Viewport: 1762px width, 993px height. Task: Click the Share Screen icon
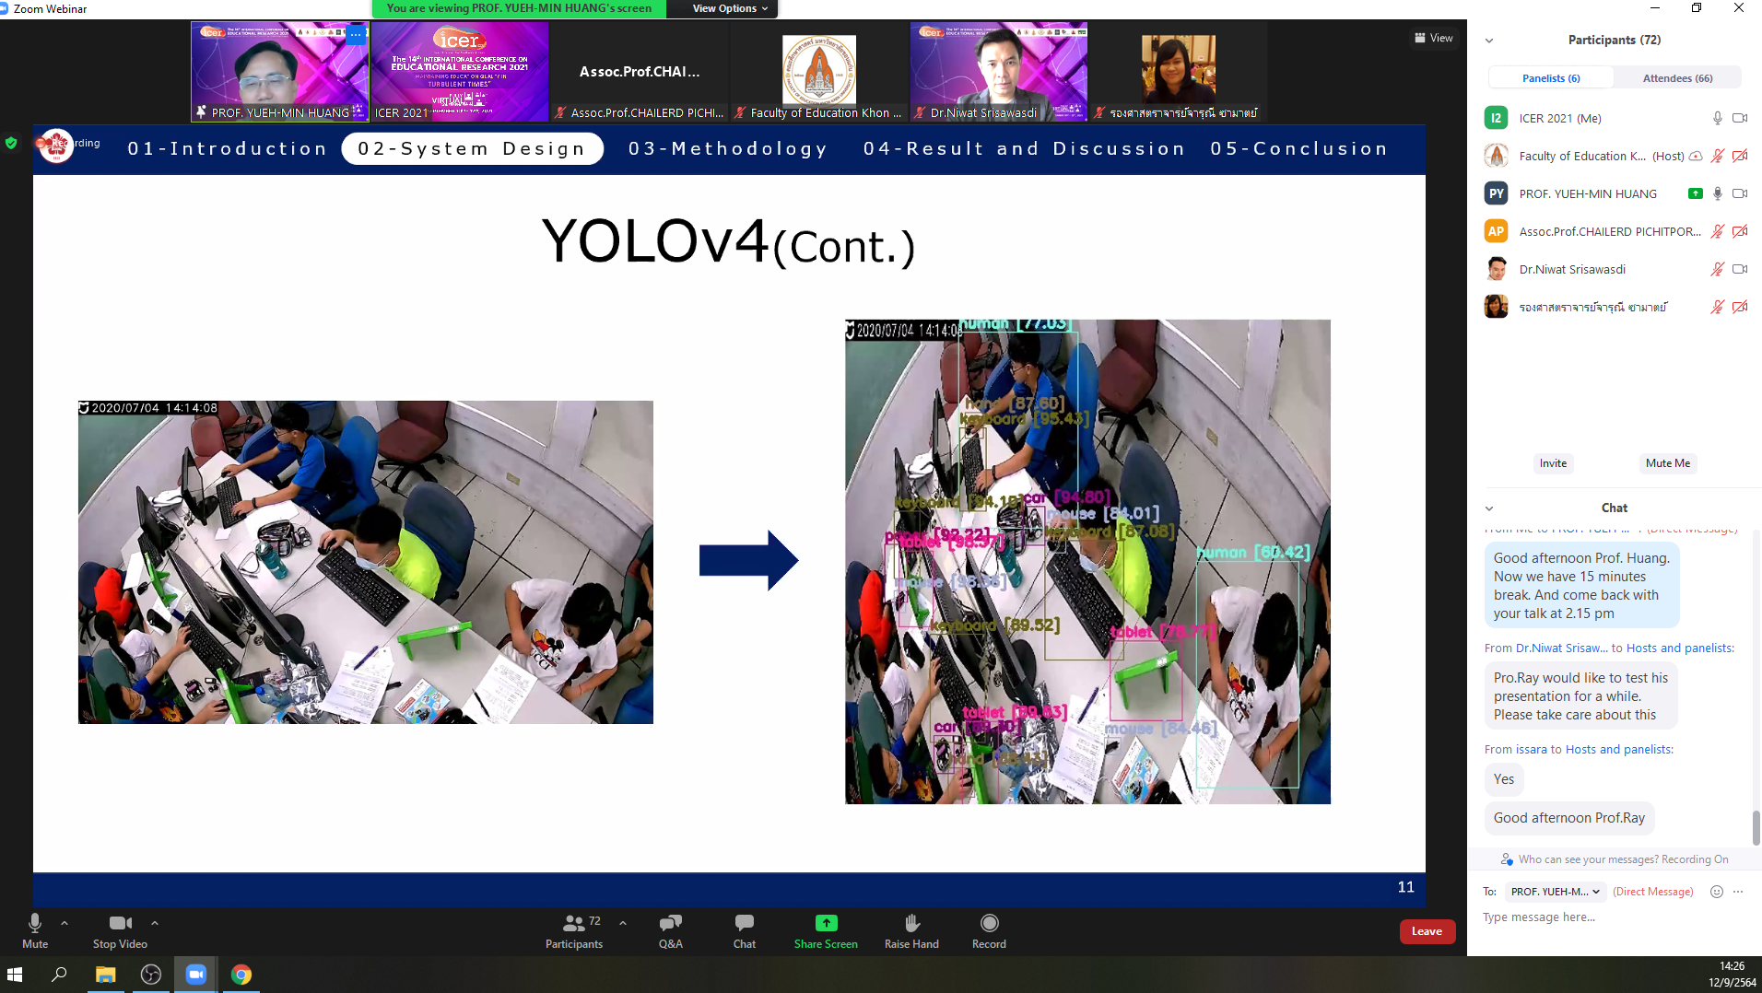(826, 923)
